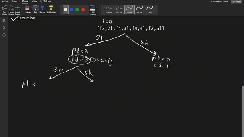This screenshot has width=244, height=137.
Task: Open the Draw ribbon tab
Action: click(x=25, y=2)
